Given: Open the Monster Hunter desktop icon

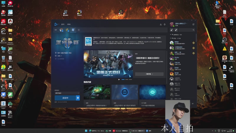Looking at the screenshot, I should coord(10,114).
